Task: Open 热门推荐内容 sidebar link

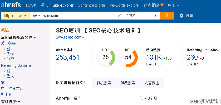Action: click(12, 89)
